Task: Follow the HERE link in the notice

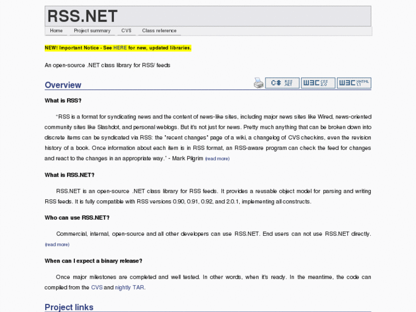Action: click(120, 48)
